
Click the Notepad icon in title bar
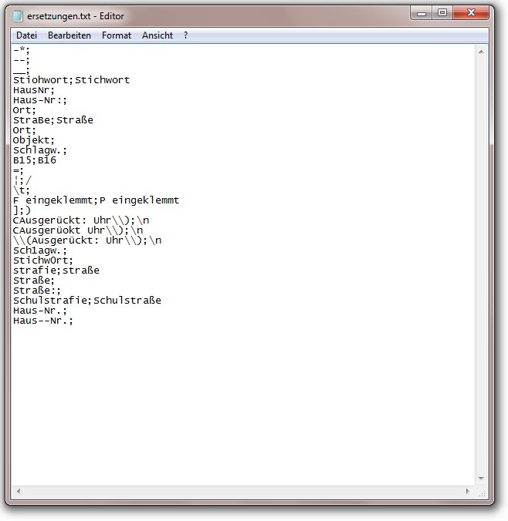[x=18, y=16]
